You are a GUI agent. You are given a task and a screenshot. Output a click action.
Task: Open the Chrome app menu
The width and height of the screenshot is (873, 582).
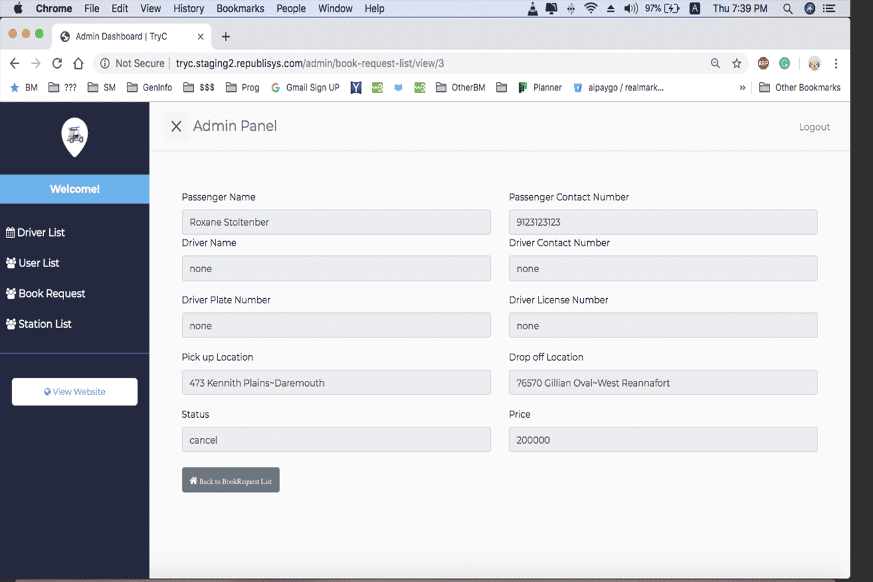pos(54,8)
